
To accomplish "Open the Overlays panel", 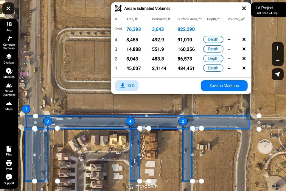I will (x=9, y=59).
